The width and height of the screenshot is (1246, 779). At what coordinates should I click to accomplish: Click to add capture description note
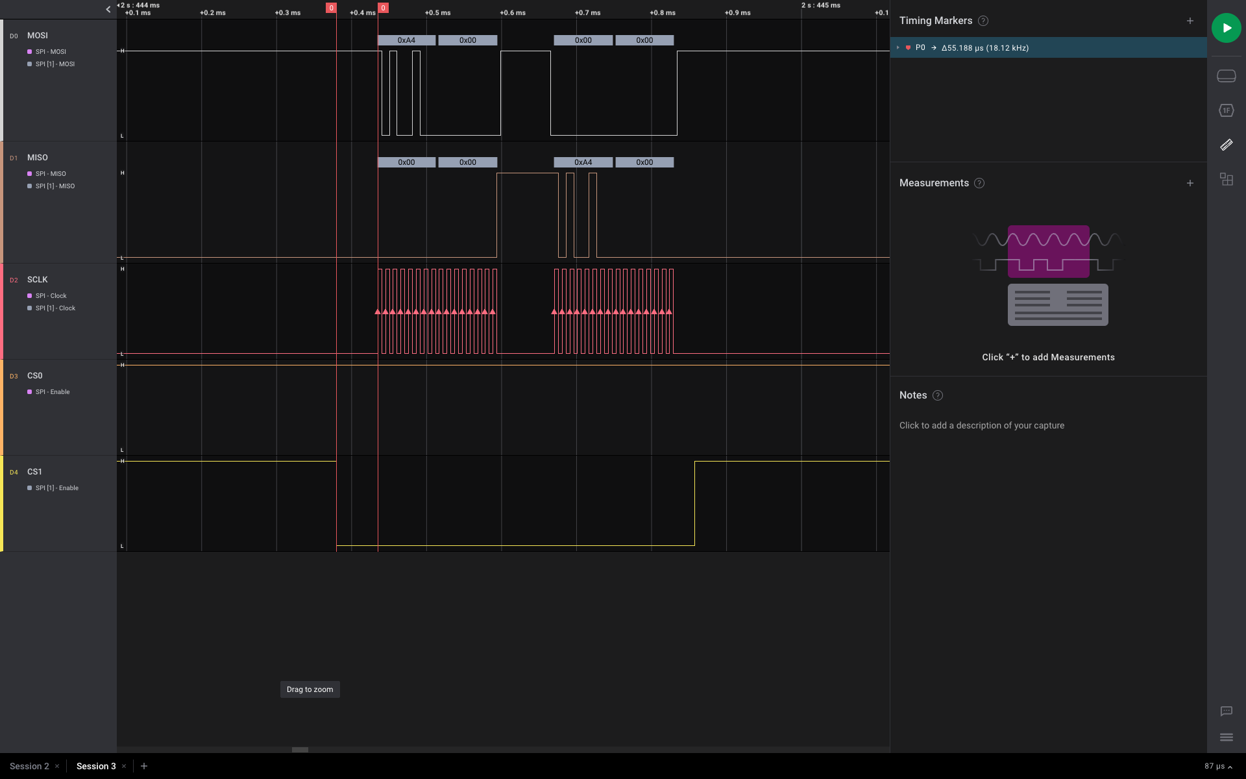pos(981,425)
